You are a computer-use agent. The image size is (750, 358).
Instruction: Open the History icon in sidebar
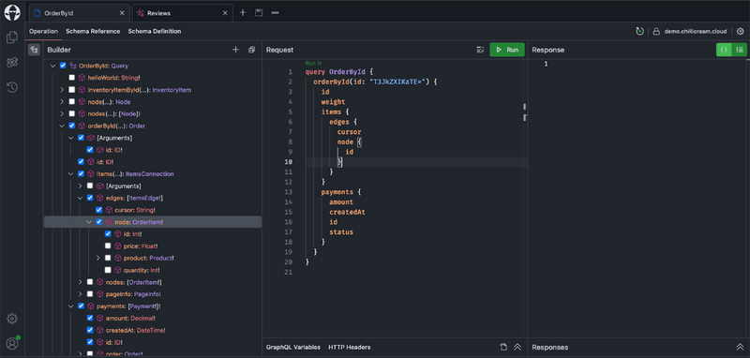click(x=12, y=87)
